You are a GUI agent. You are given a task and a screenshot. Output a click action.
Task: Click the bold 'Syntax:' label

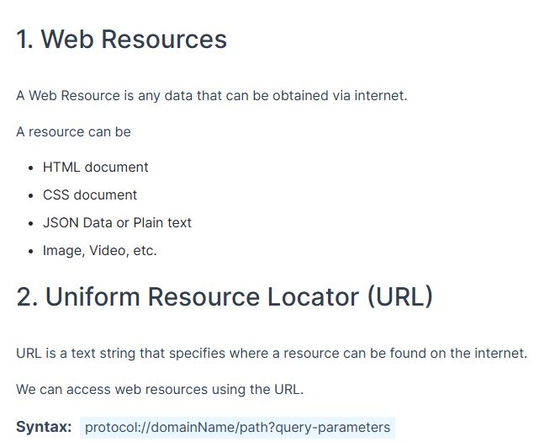click(44, 427)
